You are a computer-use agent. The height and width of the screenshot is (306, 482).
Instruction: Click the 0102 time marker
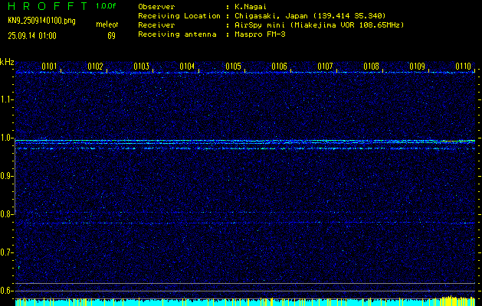[x=95, y=67]
